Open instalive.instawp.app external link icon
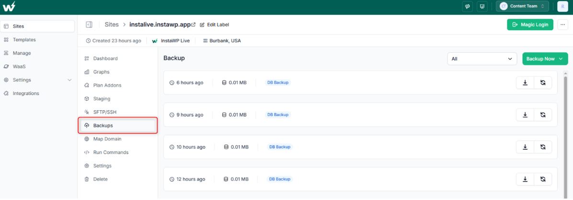Image resolution: width=573 pixels, height=200 pixels. coord(194,24)
